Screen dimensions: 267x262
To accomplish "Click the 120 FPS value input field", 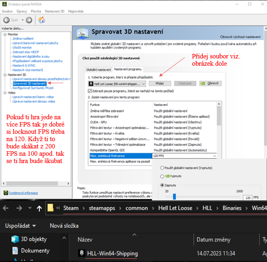I will (x=247, y=198).
